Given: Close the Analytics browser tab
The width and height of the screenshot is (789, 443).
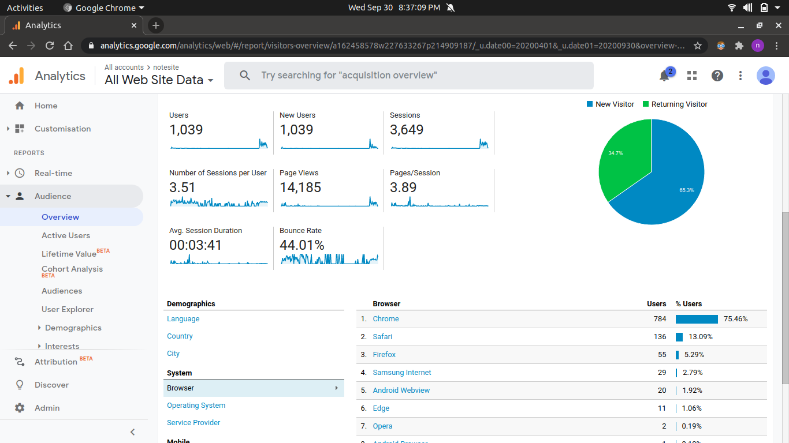Looking at the screenshot, I should pos(134,25).
